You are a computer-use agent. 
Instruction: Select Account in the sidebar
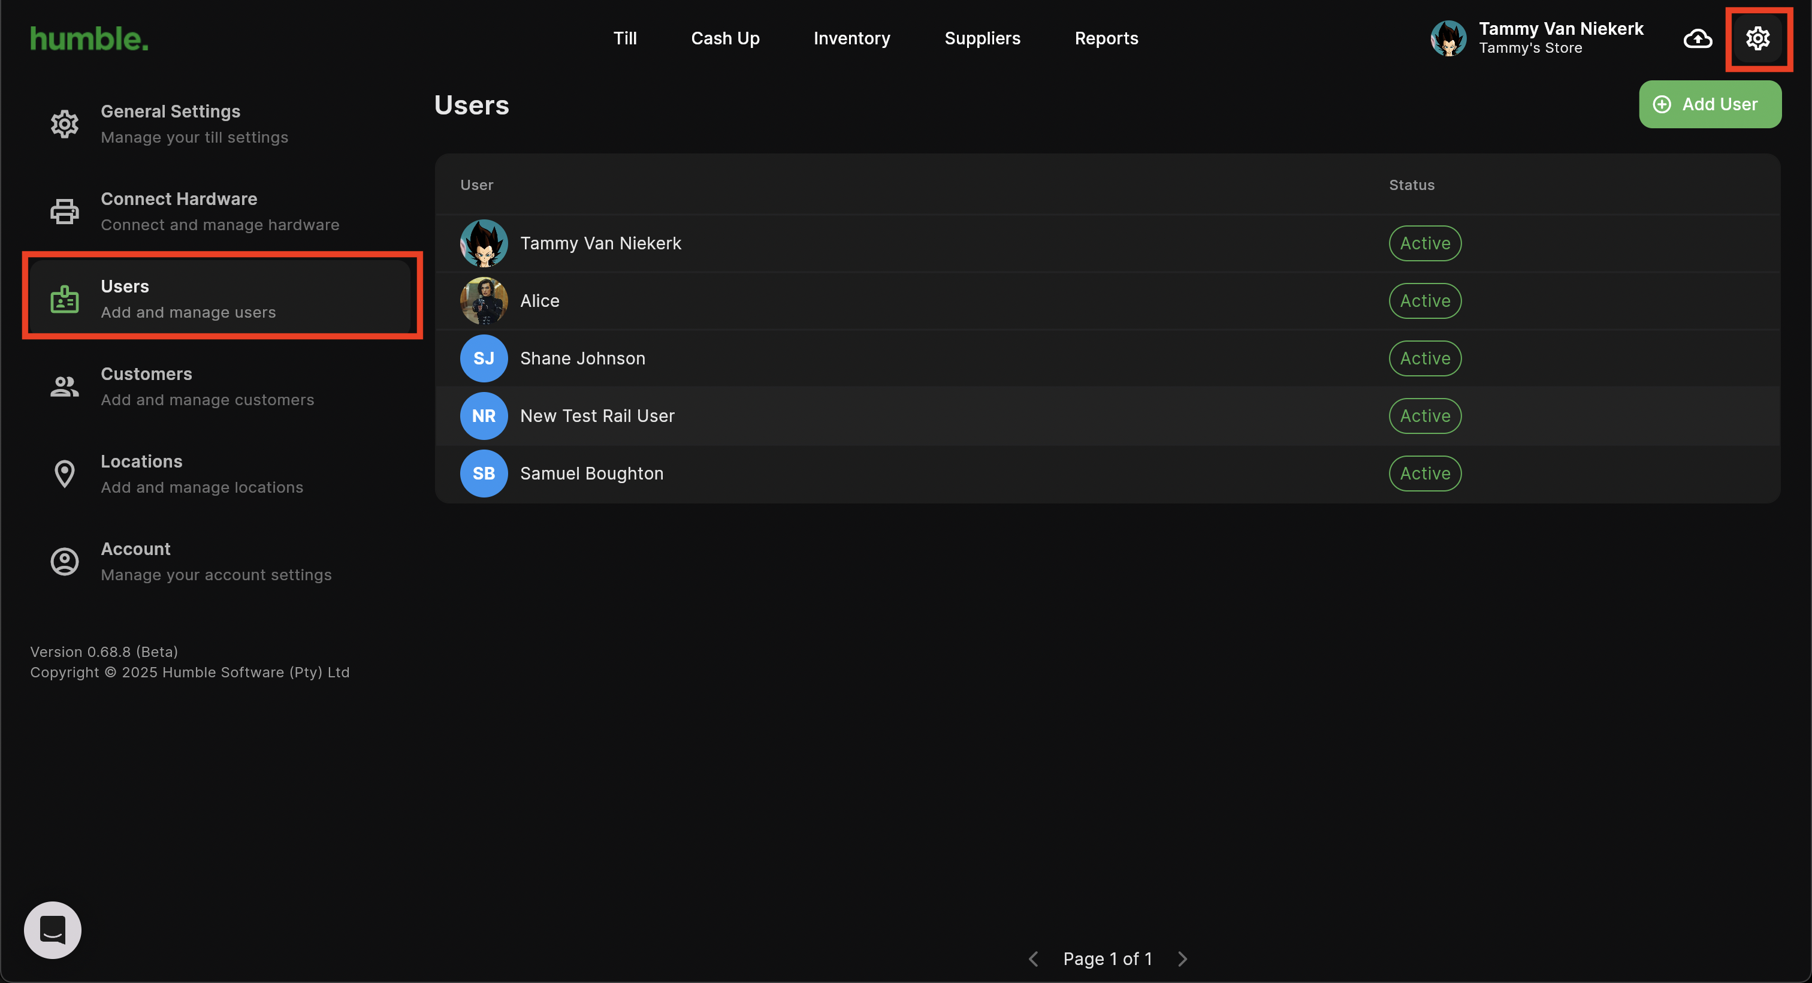tap(220, 561)
